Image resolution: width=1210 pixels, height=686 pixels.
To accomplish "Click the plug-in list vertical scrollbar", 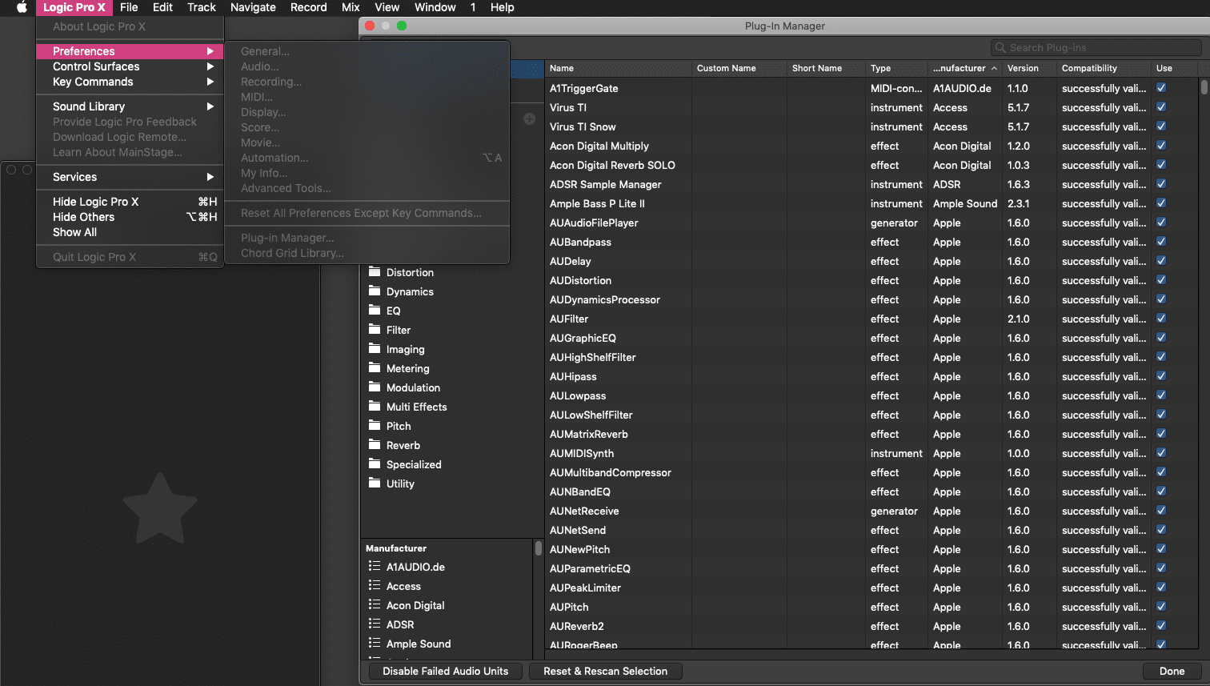I will 1204,86.
